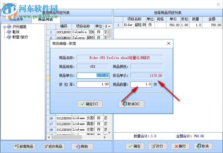
Task: Click the book icon beside 鞋袜
Action: point(9,32)
